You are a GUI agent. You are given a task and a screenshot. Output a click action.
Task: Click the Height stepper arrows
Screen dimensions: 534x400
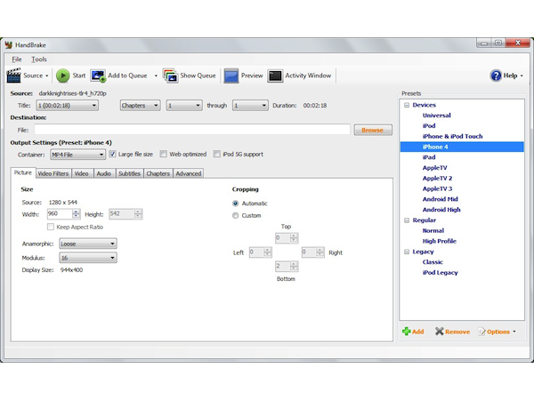click(x=138, y=214)
